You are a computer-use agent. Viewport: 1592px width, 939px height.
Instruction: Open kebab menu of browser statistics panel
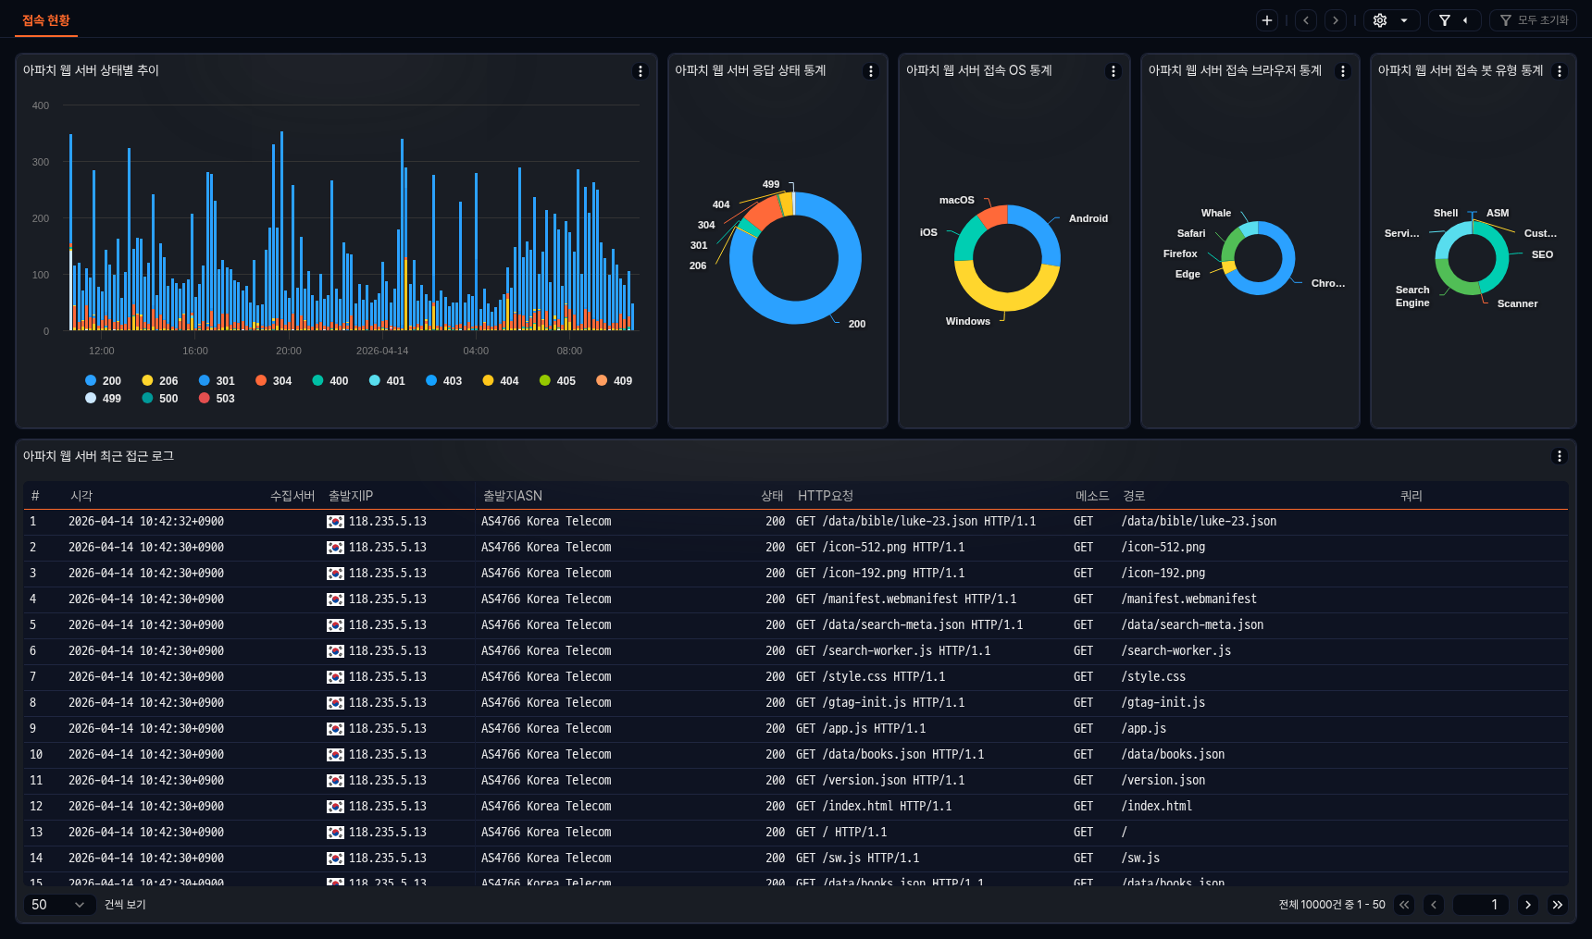pyautogui.click(x=1342, y=71)
